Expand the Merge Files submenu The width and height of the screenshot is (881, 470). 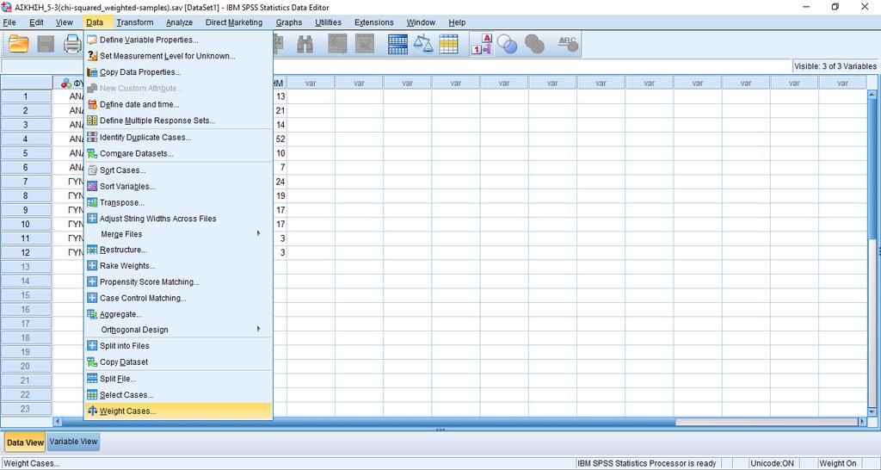pyautogui.click(x=178, y=234)
